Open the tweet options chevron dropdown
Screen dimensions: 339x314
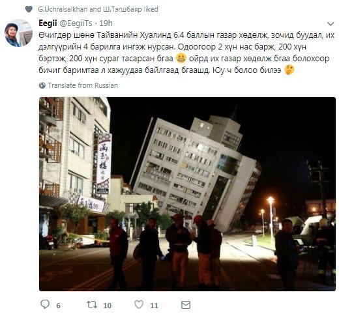click(x=331, y=23)
